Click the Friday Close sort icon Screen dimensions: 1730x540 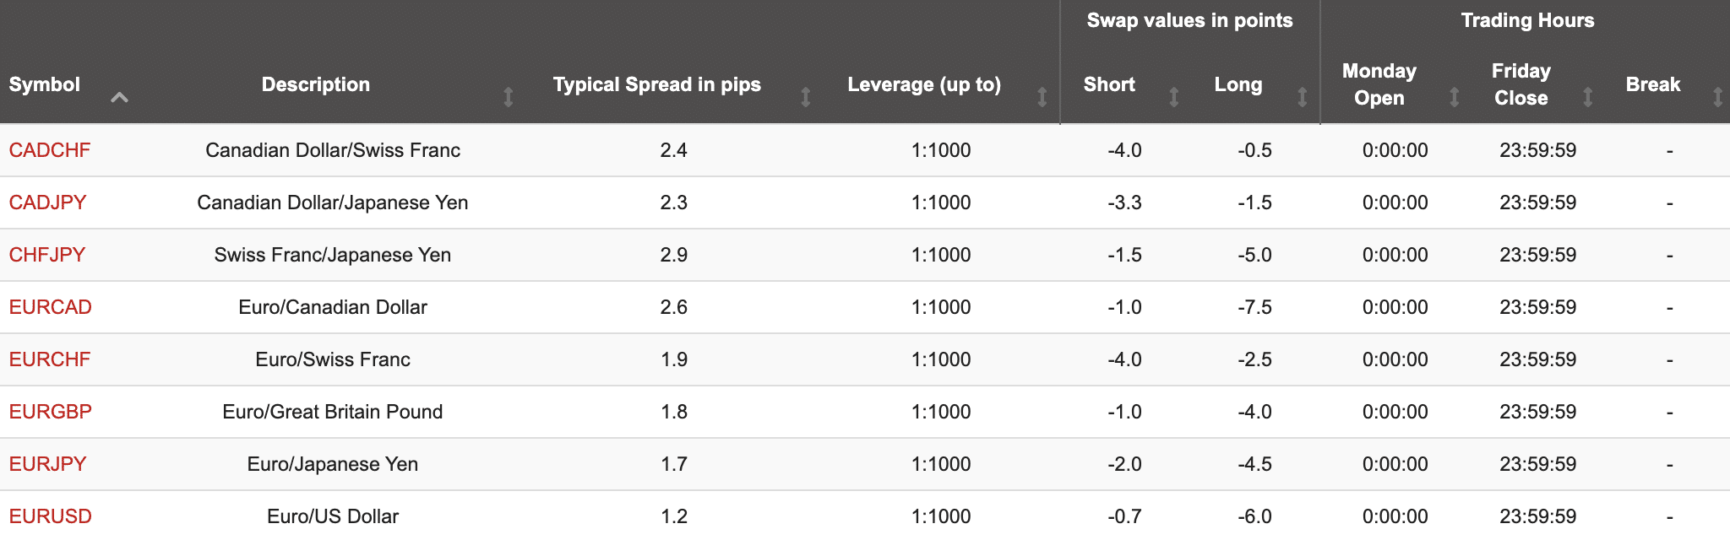[1588, 97]
